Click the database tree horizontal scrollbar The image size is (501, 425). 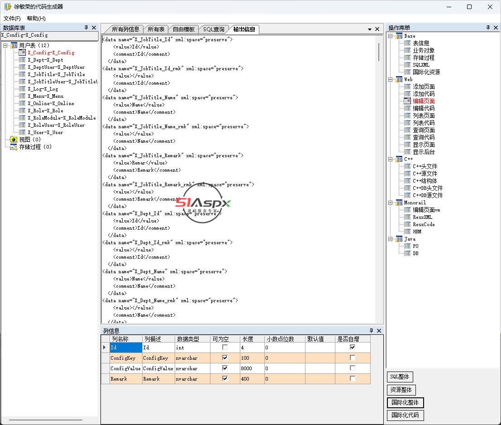click(x=46, y=420)
